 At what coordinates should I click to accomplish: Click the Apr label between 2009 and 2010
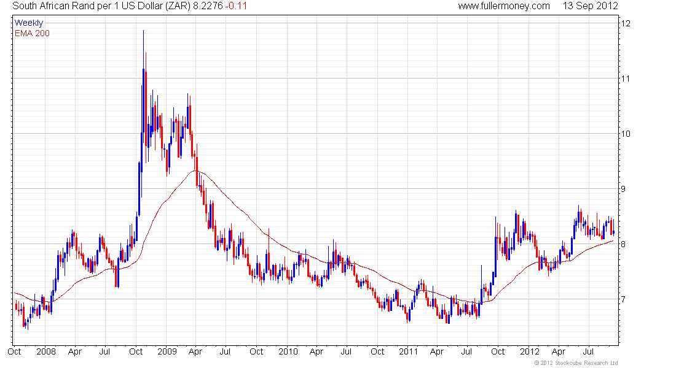point(195,351)
